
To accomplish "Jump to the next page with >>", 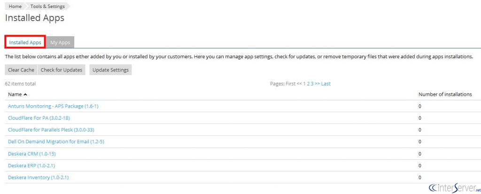I will [317, 84].
